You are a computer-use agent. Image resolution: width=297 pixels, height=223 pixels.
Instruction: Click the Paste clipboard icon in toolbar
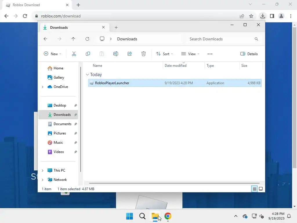click(x=102, y=54)
